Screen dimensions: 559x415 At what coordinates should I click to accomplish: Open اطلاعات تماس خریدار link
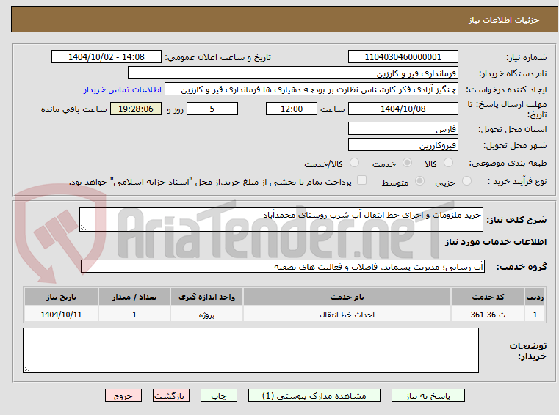tap(122, 89)
